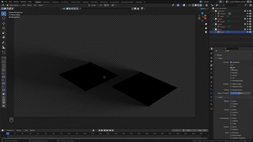Open the World properties tab
The height and width of the screenshot is (142, 253).
click(x=211, y=73)
